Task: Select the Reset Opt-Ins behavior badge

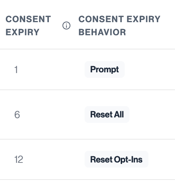Action: (116, 159)
